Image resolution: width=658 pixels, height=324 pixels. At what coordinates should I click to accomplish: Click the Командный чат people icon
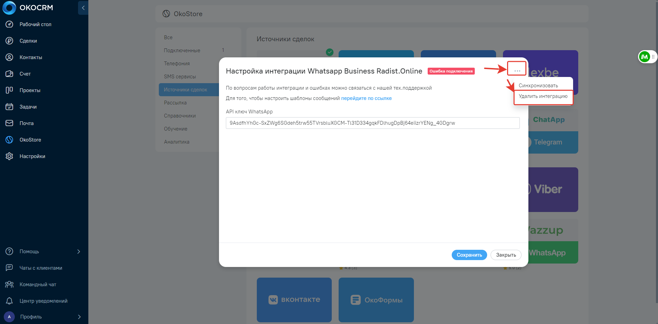pos(9,284)
